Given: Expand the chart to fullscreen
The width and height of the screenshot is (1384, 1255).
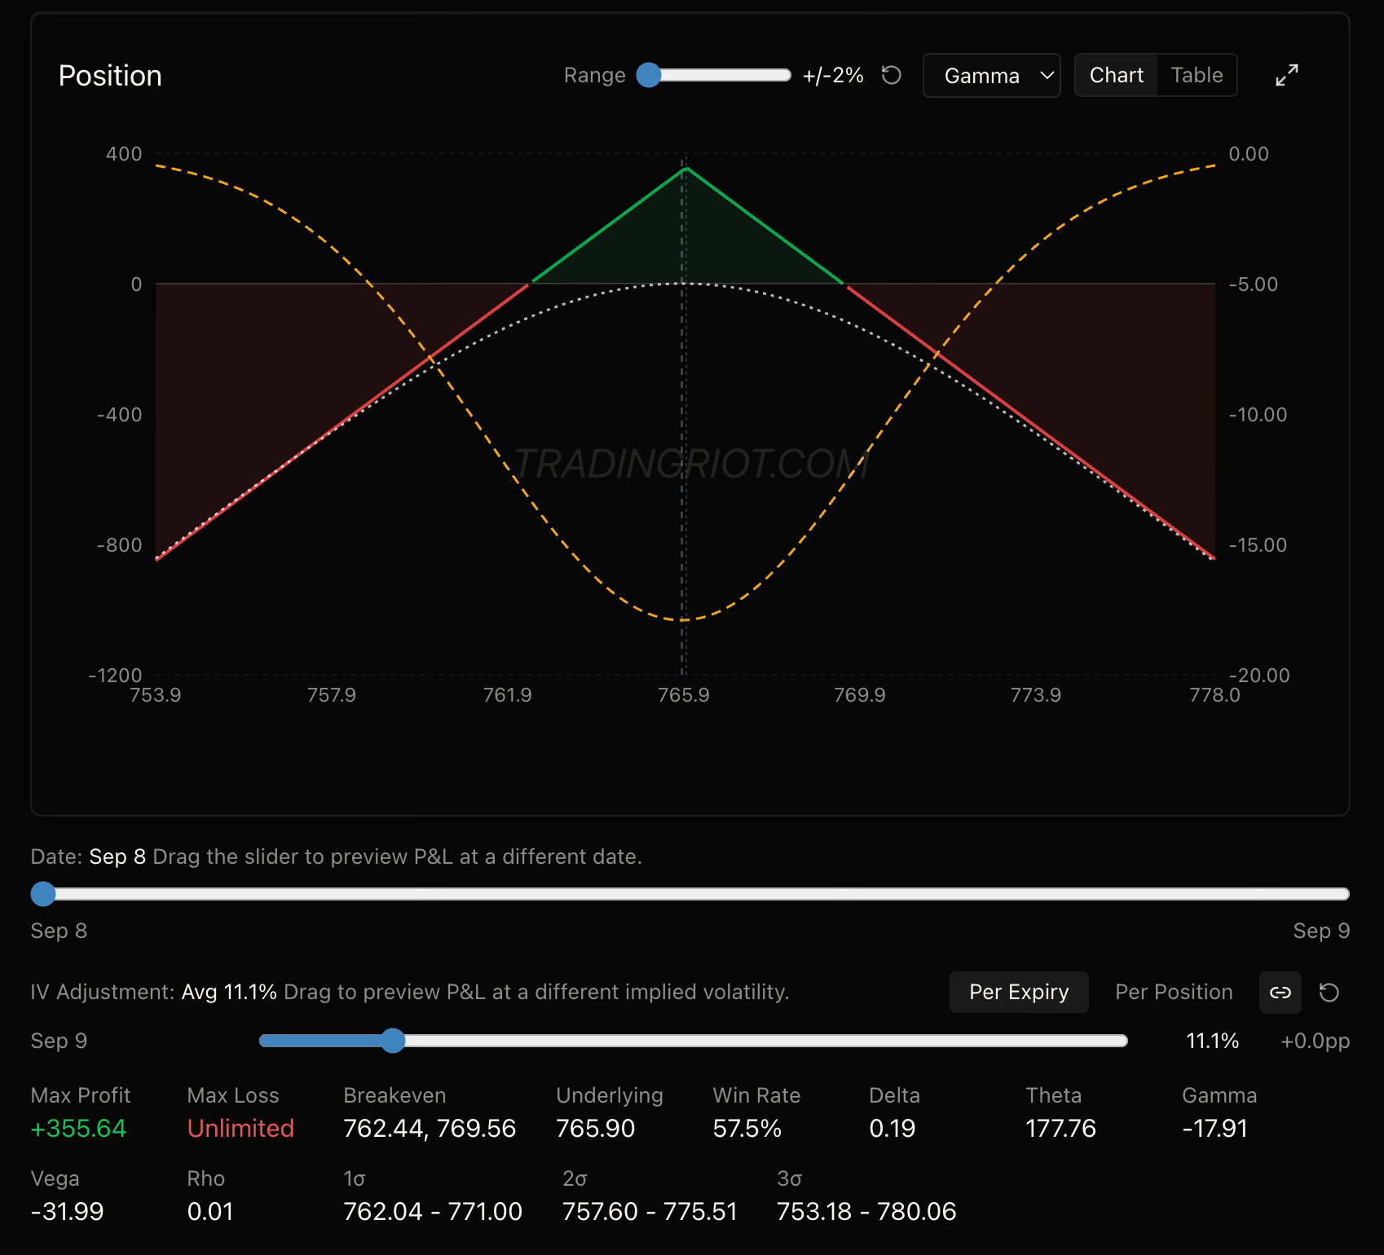Looking at the screenshot, I should (1287, 75).
